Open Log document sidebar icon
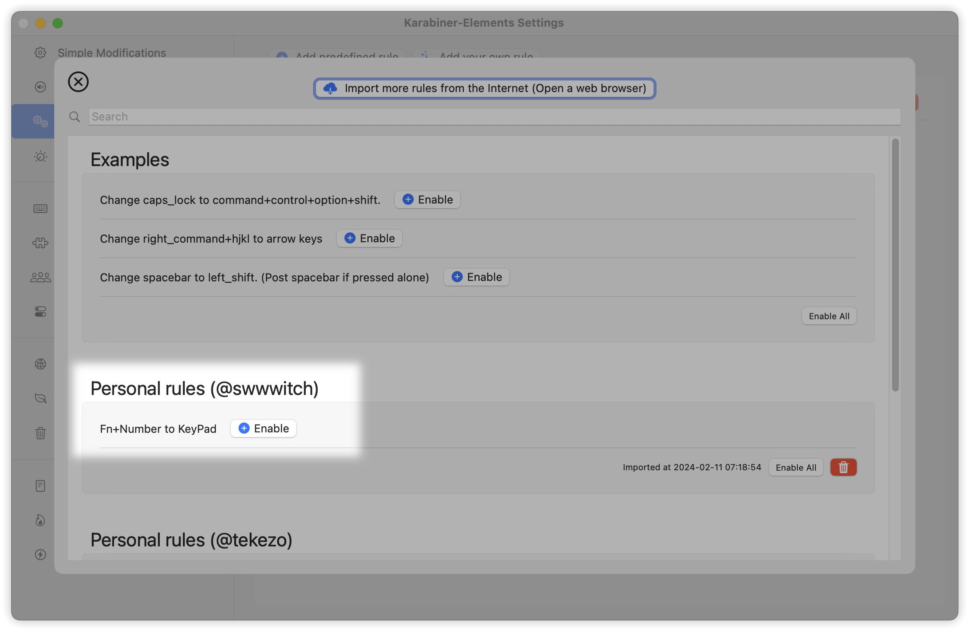This screenshot has width=970, height=632. click(x=40, y=486)
